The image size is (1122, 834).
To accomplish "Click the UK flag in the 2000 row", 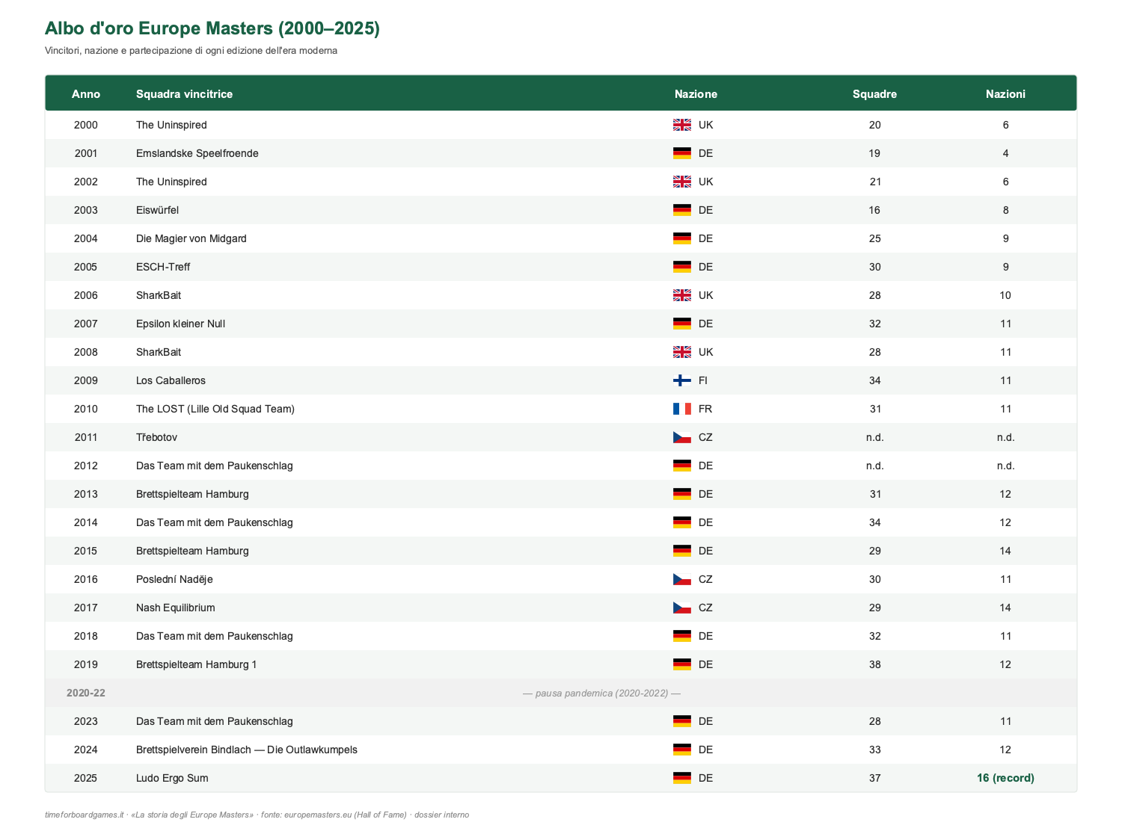I will (x=681, y=125).
